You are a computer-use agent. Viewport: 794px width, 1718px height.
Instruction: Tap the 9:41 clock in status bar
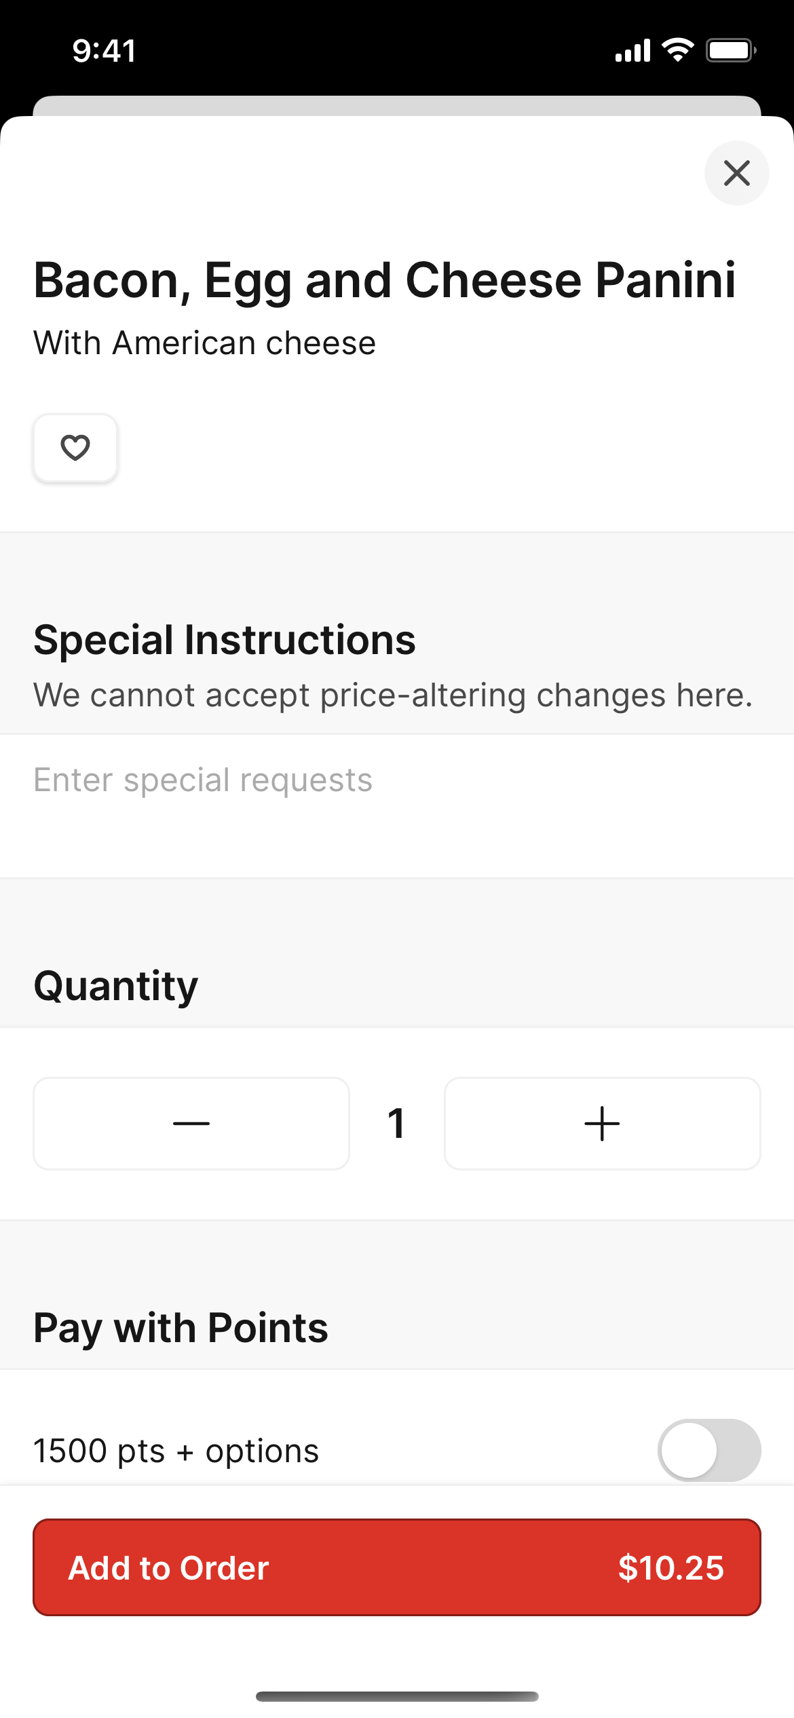tap(105, 51)
